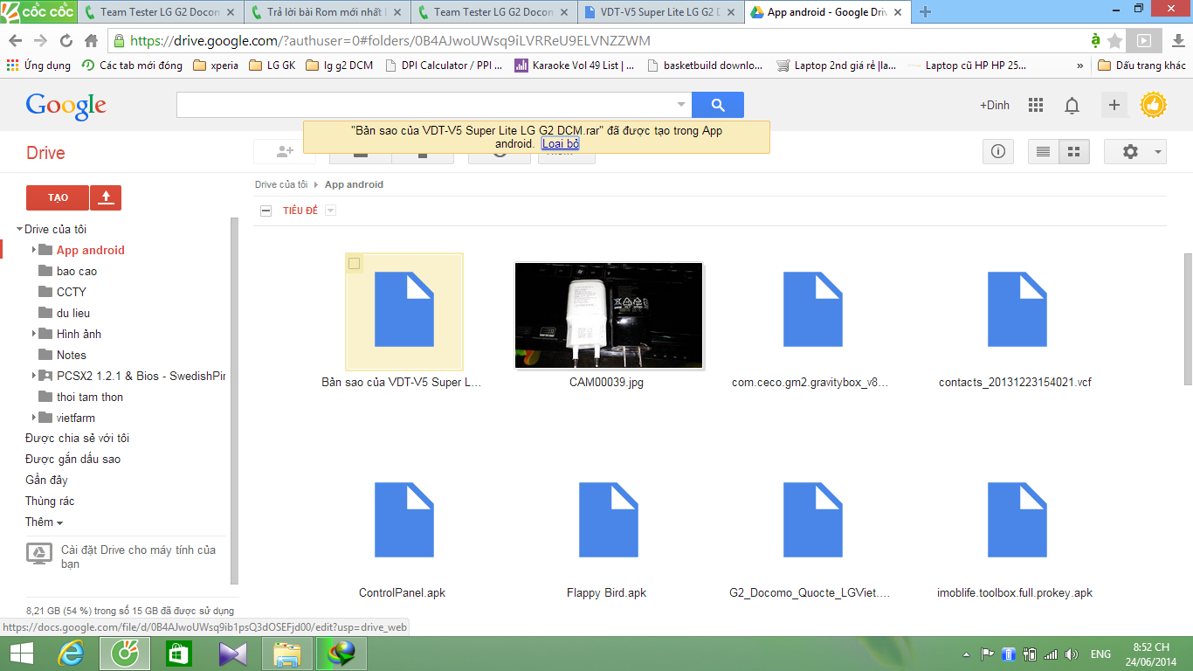Open CAM00039.jpg thumbnail
1193x671 pixels.
[609, 315]
